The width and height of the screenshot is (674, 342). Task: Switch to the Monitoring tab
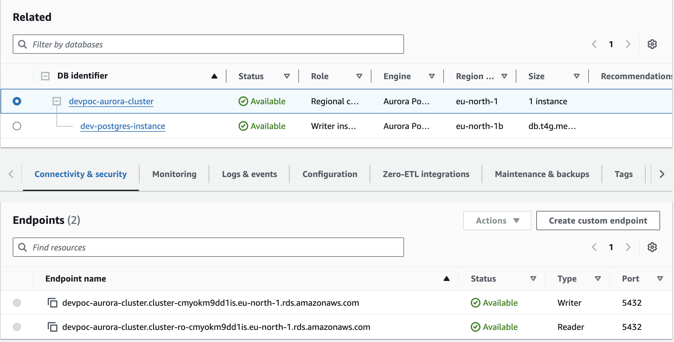(x=174, y=174)
